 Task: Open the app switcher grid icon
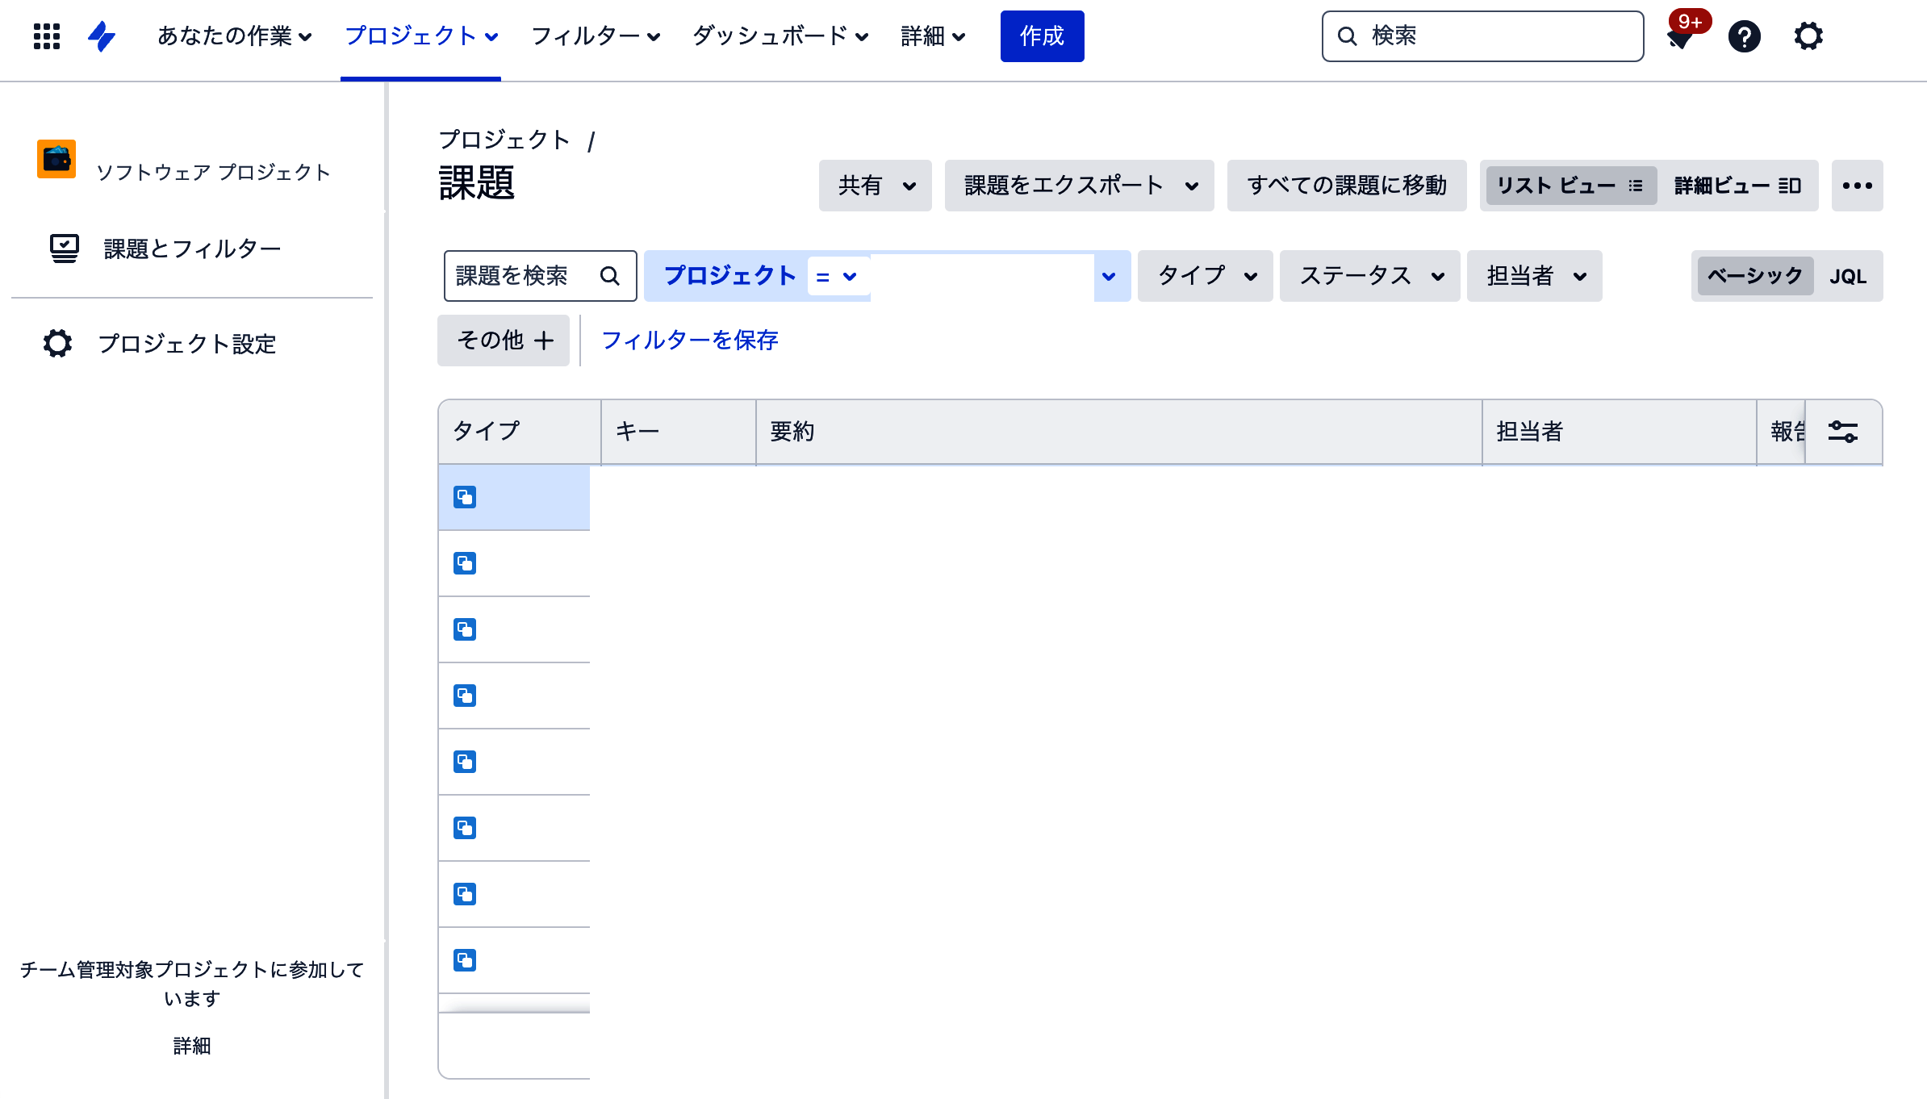point(47,36)
